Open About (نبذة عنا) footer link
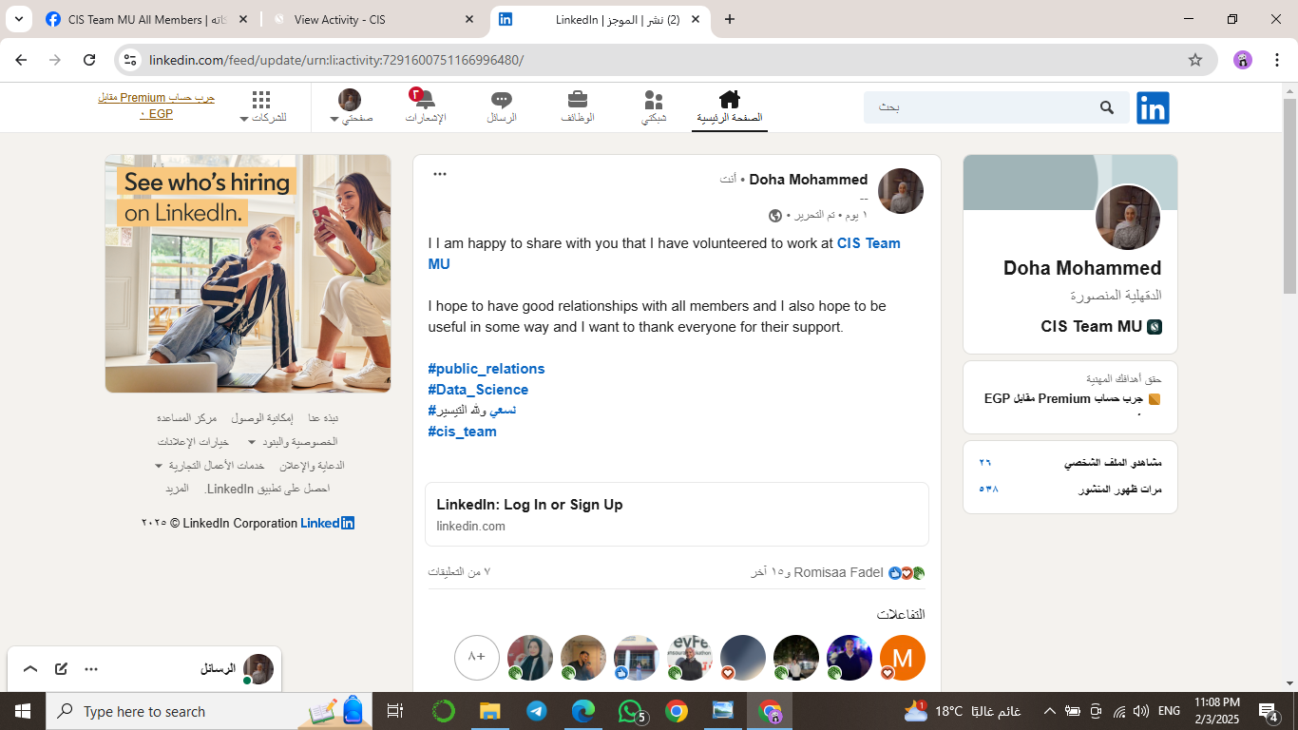Screen dimensions: 1298x730 (x=323, y=418)
